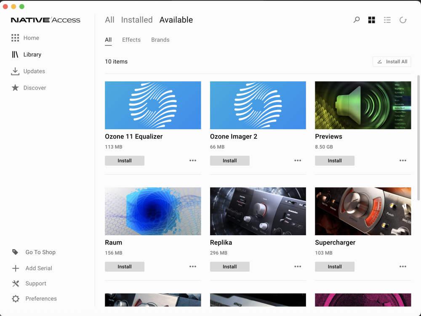Screen dimensions: 421x316
Task: Click the Add Serial label
Action: [39, 268]
